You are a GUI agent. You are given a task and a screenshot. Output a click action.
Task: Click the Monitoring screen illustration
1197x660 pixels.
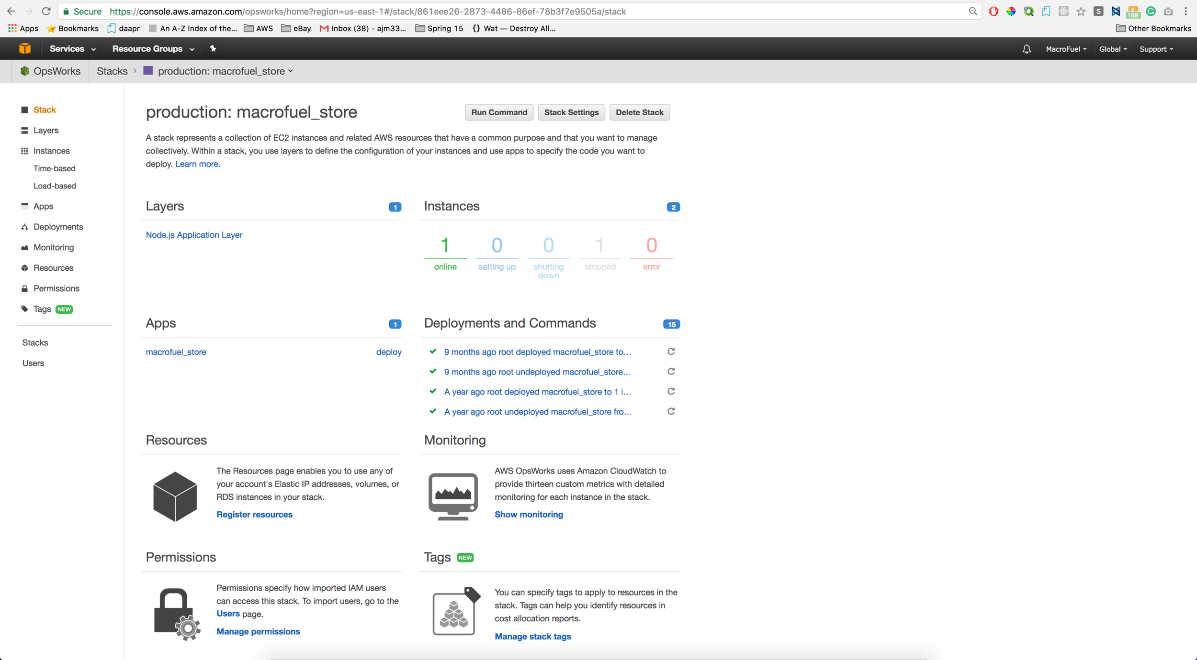tap(453, 496)
